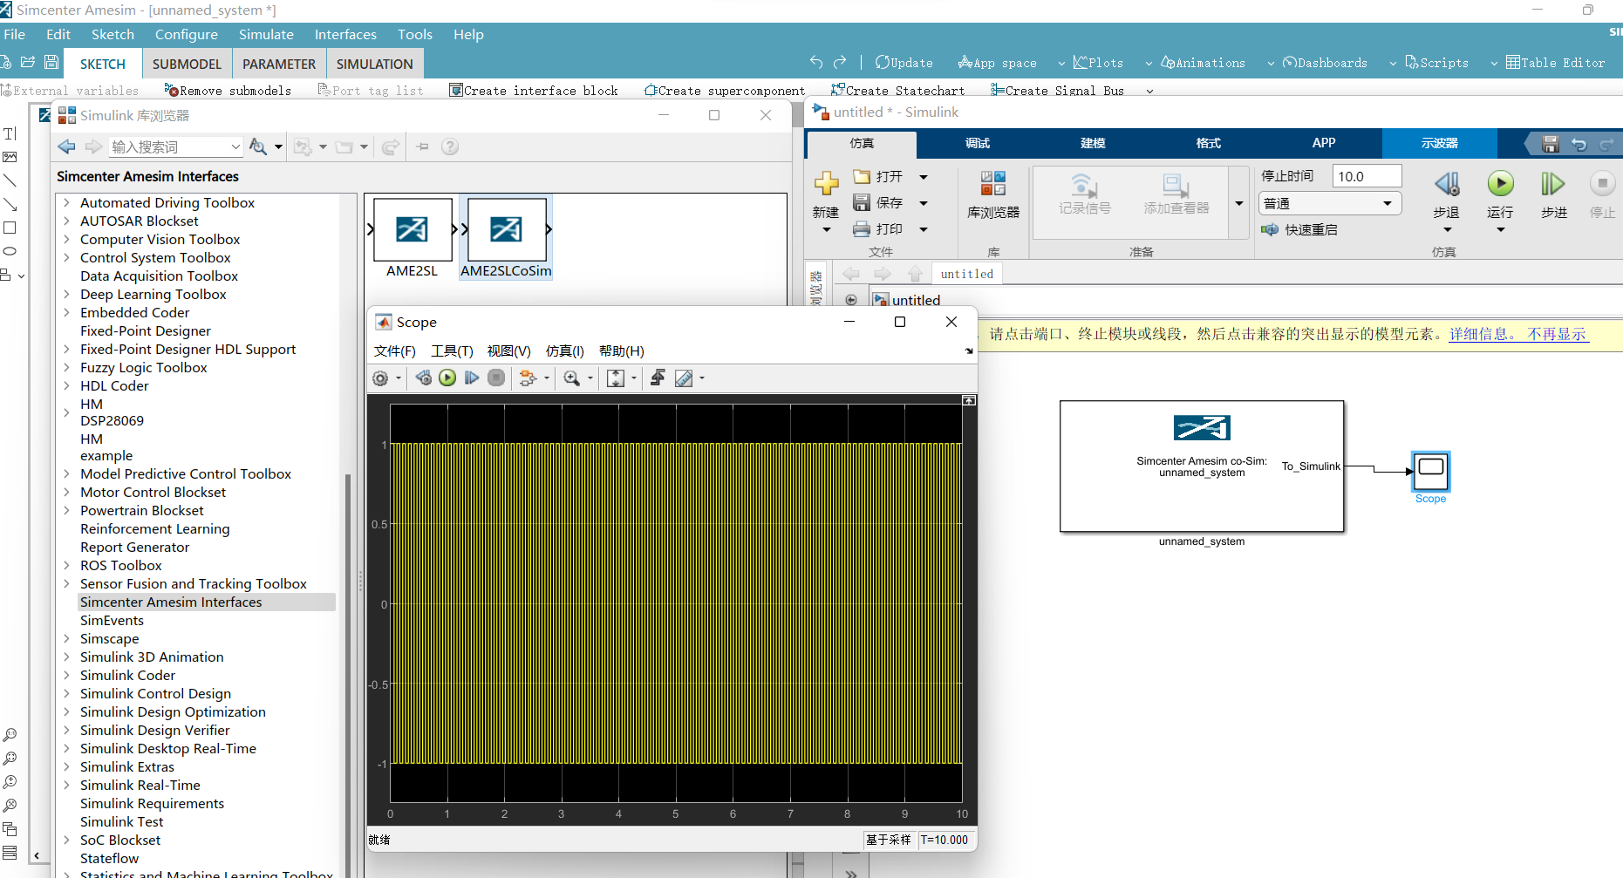Click Simulink 打开 open folder icon
The height and width of the screenshot is (878, 1623).
[862, 176]
